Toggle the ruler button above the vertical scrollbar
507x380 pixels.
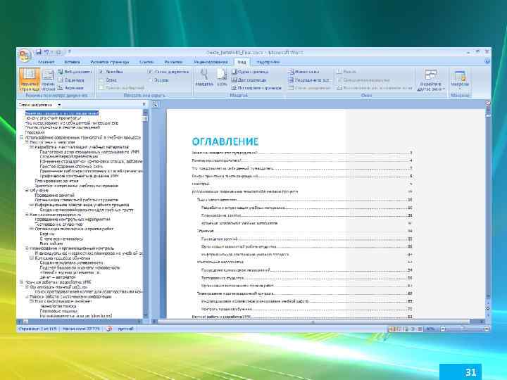(488, 103)
